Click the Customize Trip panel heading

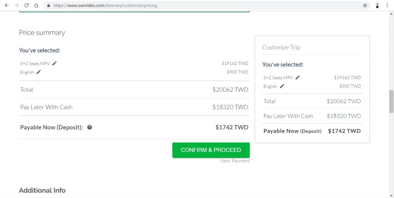[281, 47]
